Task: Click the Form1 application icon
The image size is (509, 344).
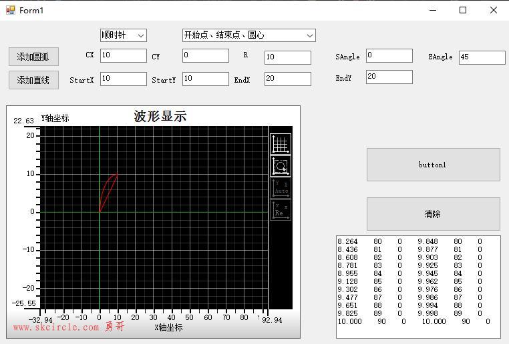Action: (x=11, y=11)
